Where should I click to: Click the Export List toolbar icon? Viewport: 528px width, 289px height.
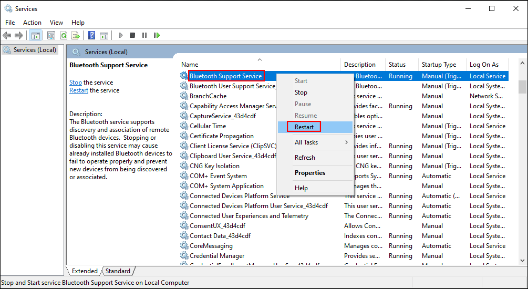(76, 35)
